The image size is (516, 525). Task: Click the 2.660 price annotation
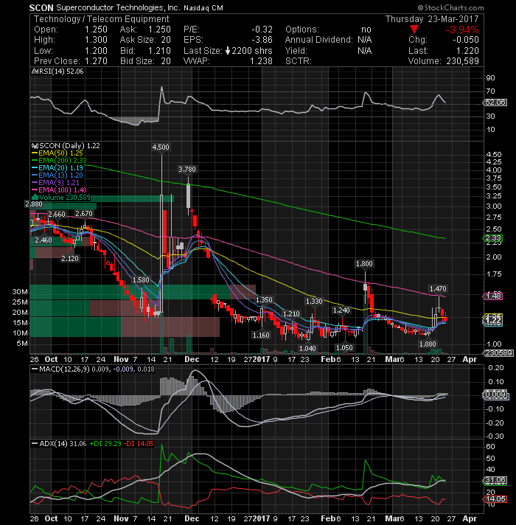tap(57, 215)
